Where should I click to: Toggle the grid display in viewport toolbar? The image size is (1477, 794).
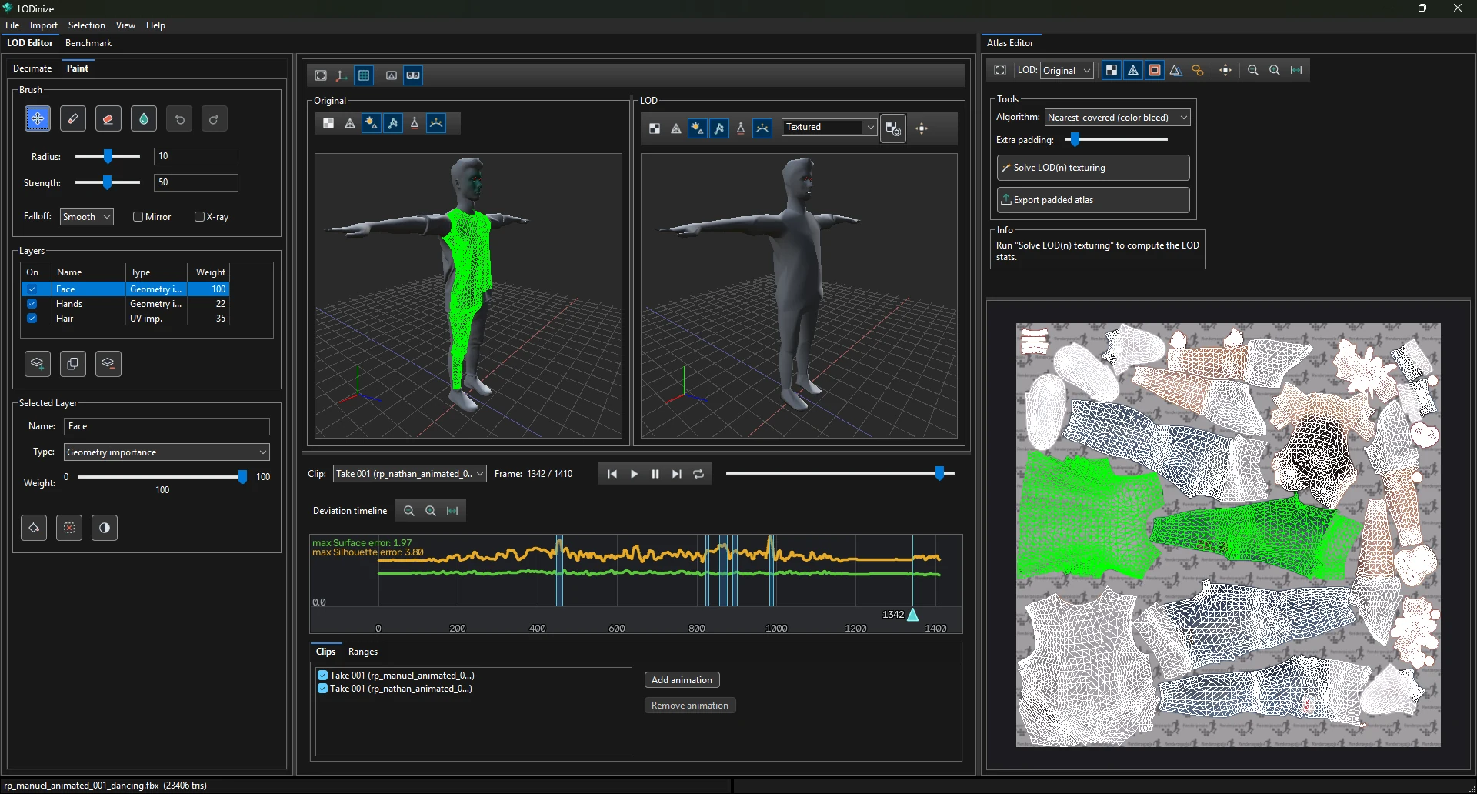click(x=364, y=75)
